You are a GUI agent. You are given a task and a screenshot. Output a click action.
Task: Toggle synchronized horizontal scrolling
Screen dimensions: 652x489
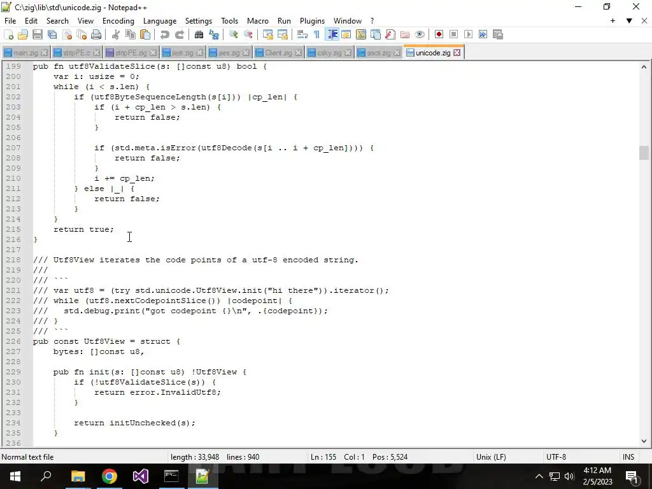tap(282, 34)
